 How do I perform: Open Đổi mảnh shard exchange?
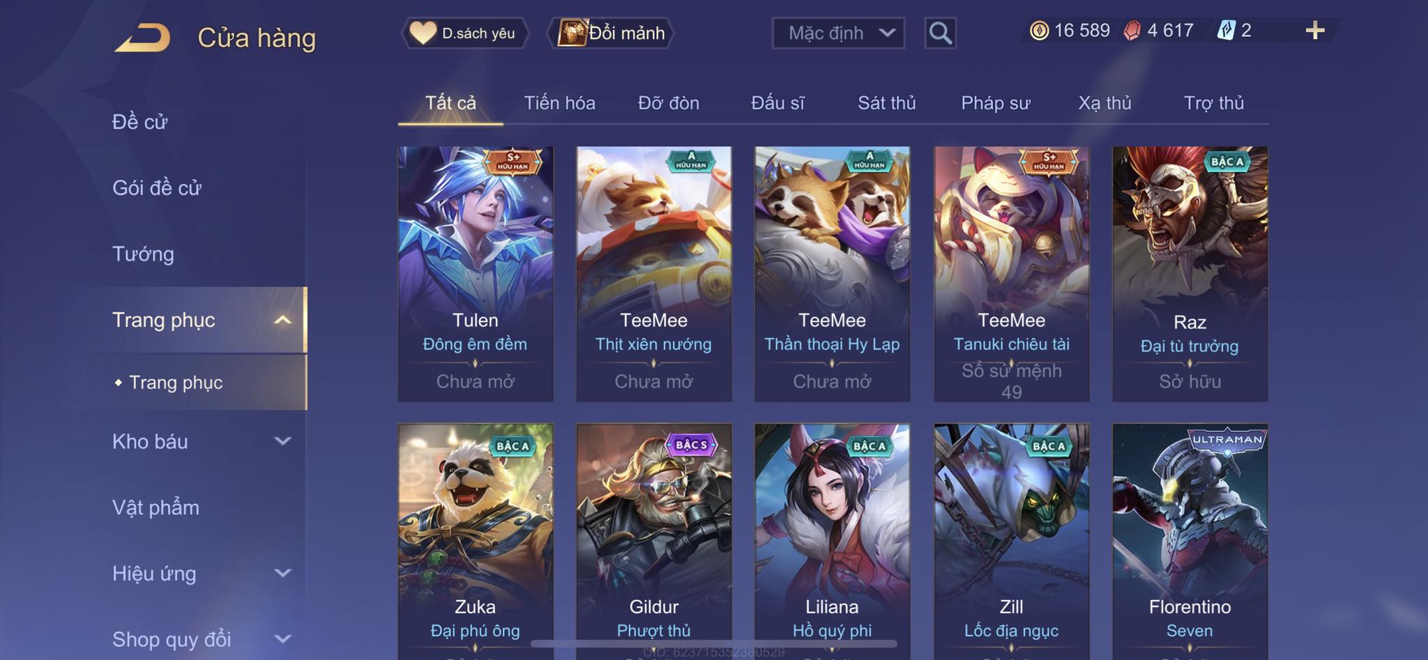click(x=612, y=33)
